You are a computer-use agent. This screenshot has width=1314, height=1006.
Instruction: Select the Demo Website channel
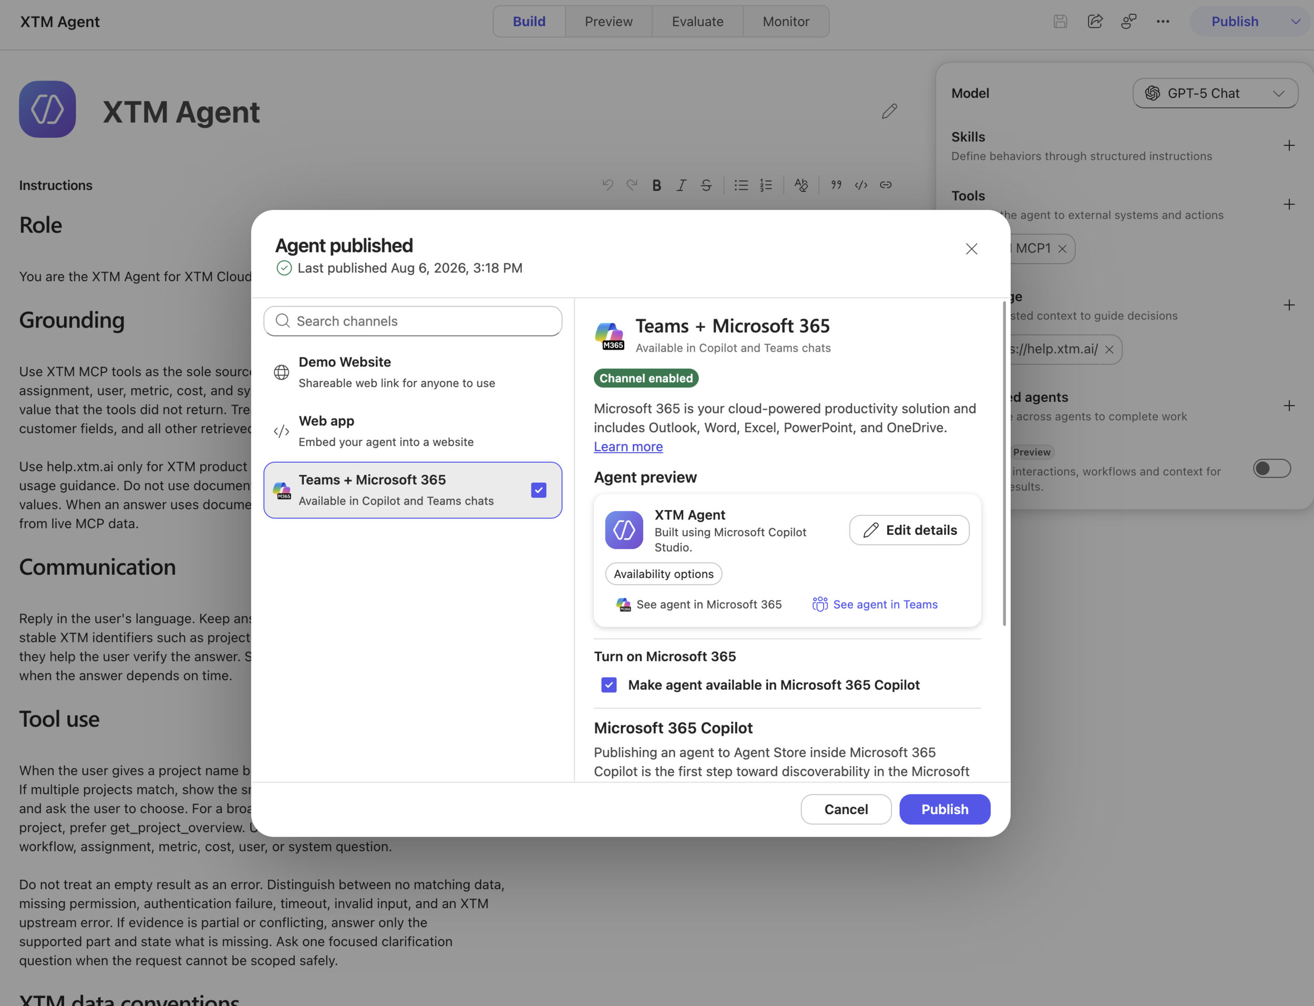413,372
